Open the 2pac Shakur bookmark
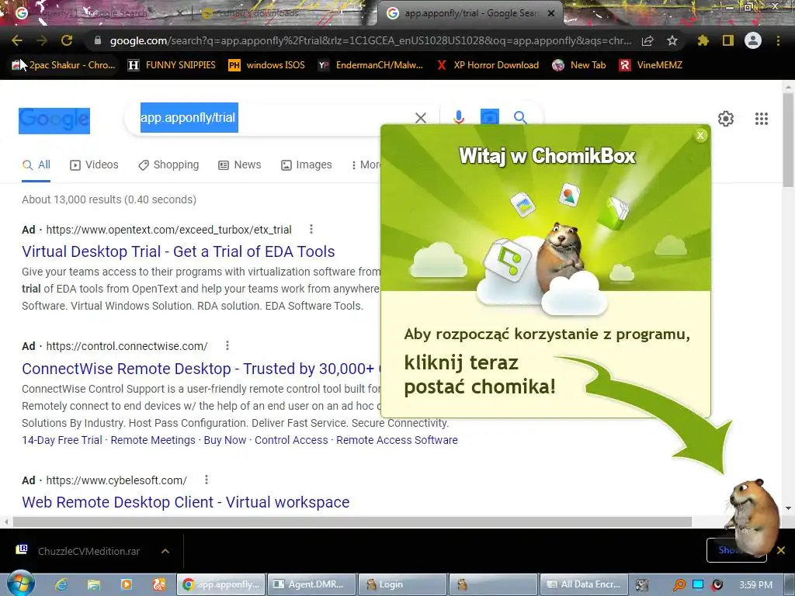This screenshot has height=596, width=795. 64,65
